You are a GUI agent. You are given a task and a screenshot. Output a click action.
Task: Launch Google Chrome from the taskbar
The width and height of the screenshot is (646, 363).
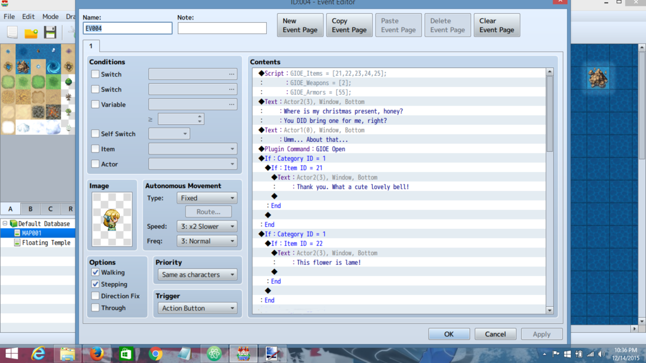155,354
